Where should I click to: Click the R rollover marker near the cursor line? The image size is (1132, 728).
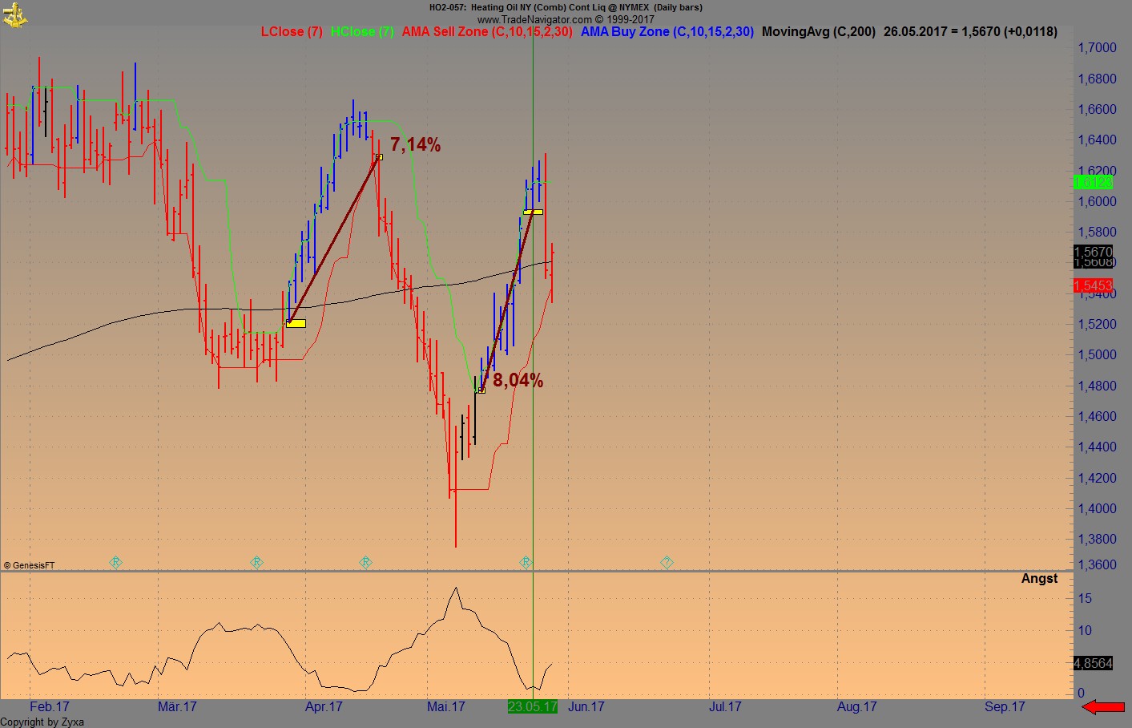tap(525, 562)
